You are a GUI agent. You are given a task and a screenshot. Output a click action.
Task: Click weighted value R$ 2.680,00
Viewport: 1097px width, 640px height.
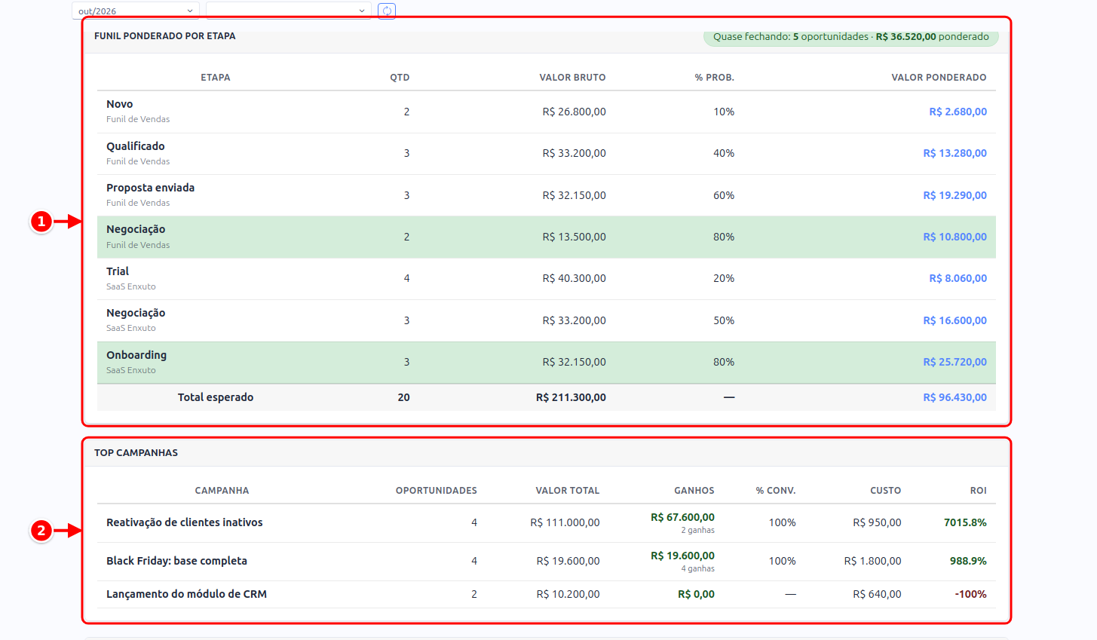point(958,112)
